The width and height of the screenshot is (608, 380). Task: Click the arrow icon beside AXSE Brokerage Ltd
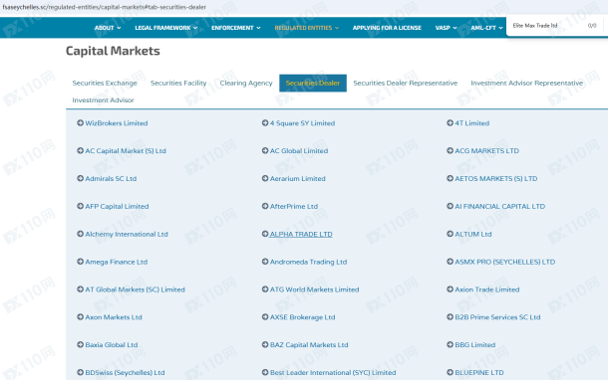[265, 317]
